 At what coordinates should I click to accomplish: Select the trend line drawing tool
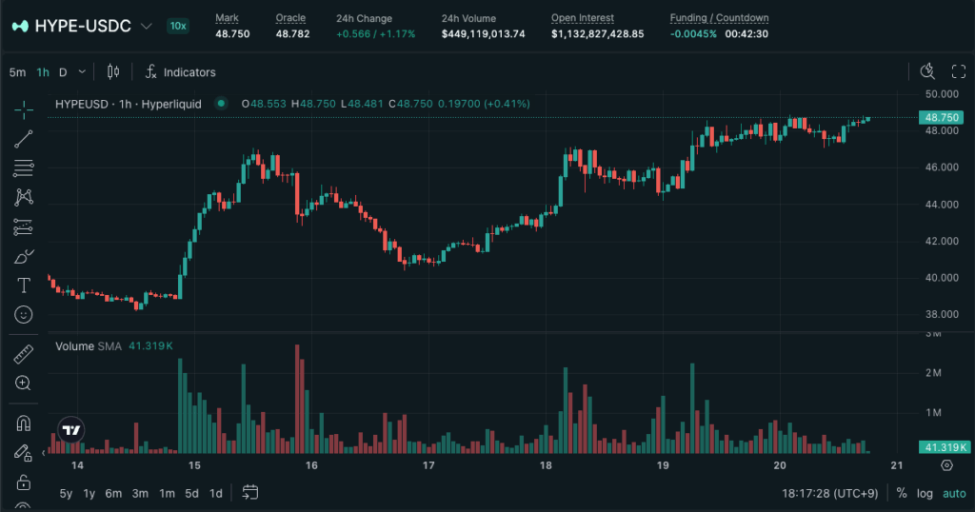(24, 139)
